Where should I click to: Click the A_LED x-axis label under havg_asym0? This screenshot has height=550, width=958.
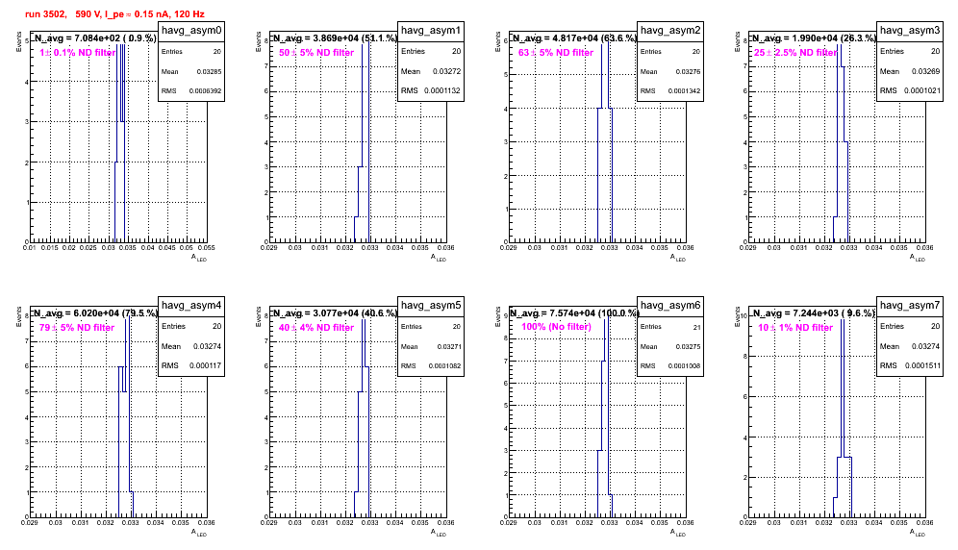[199, 258]
